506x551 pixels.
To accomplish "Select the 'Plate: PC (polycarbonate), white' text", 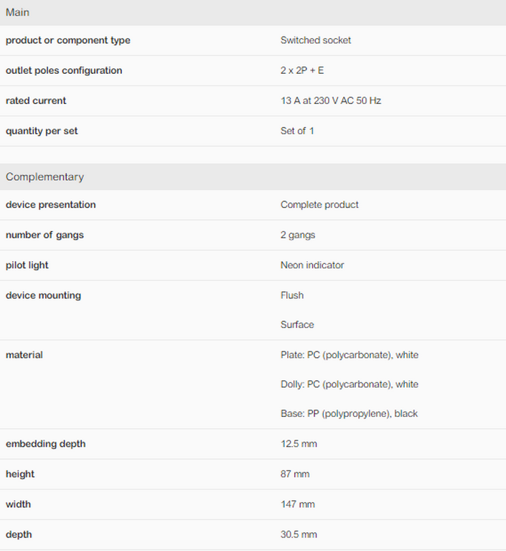I will [350, 354].
